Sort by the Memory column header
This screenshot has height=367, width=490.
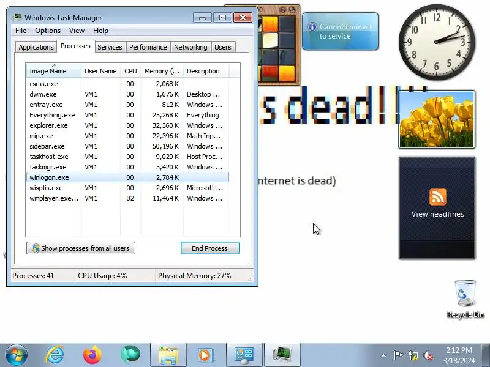click(162, 71)
